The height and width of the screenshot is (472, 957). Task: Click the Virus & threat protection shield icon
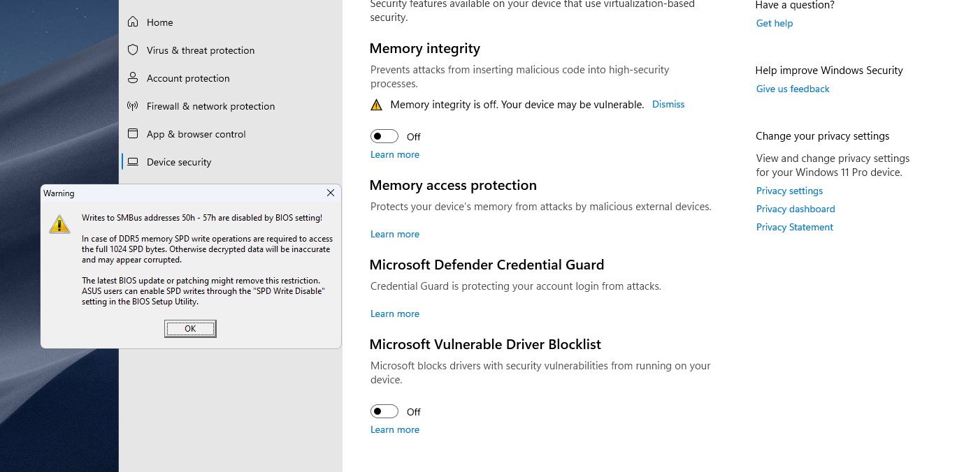click(133, 50)
